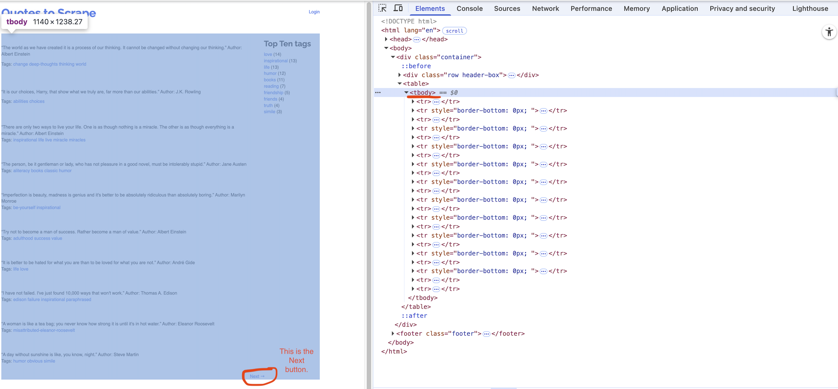Toggle the device toolbar icon
Screen dimensions: 838x389
point(398,8)
